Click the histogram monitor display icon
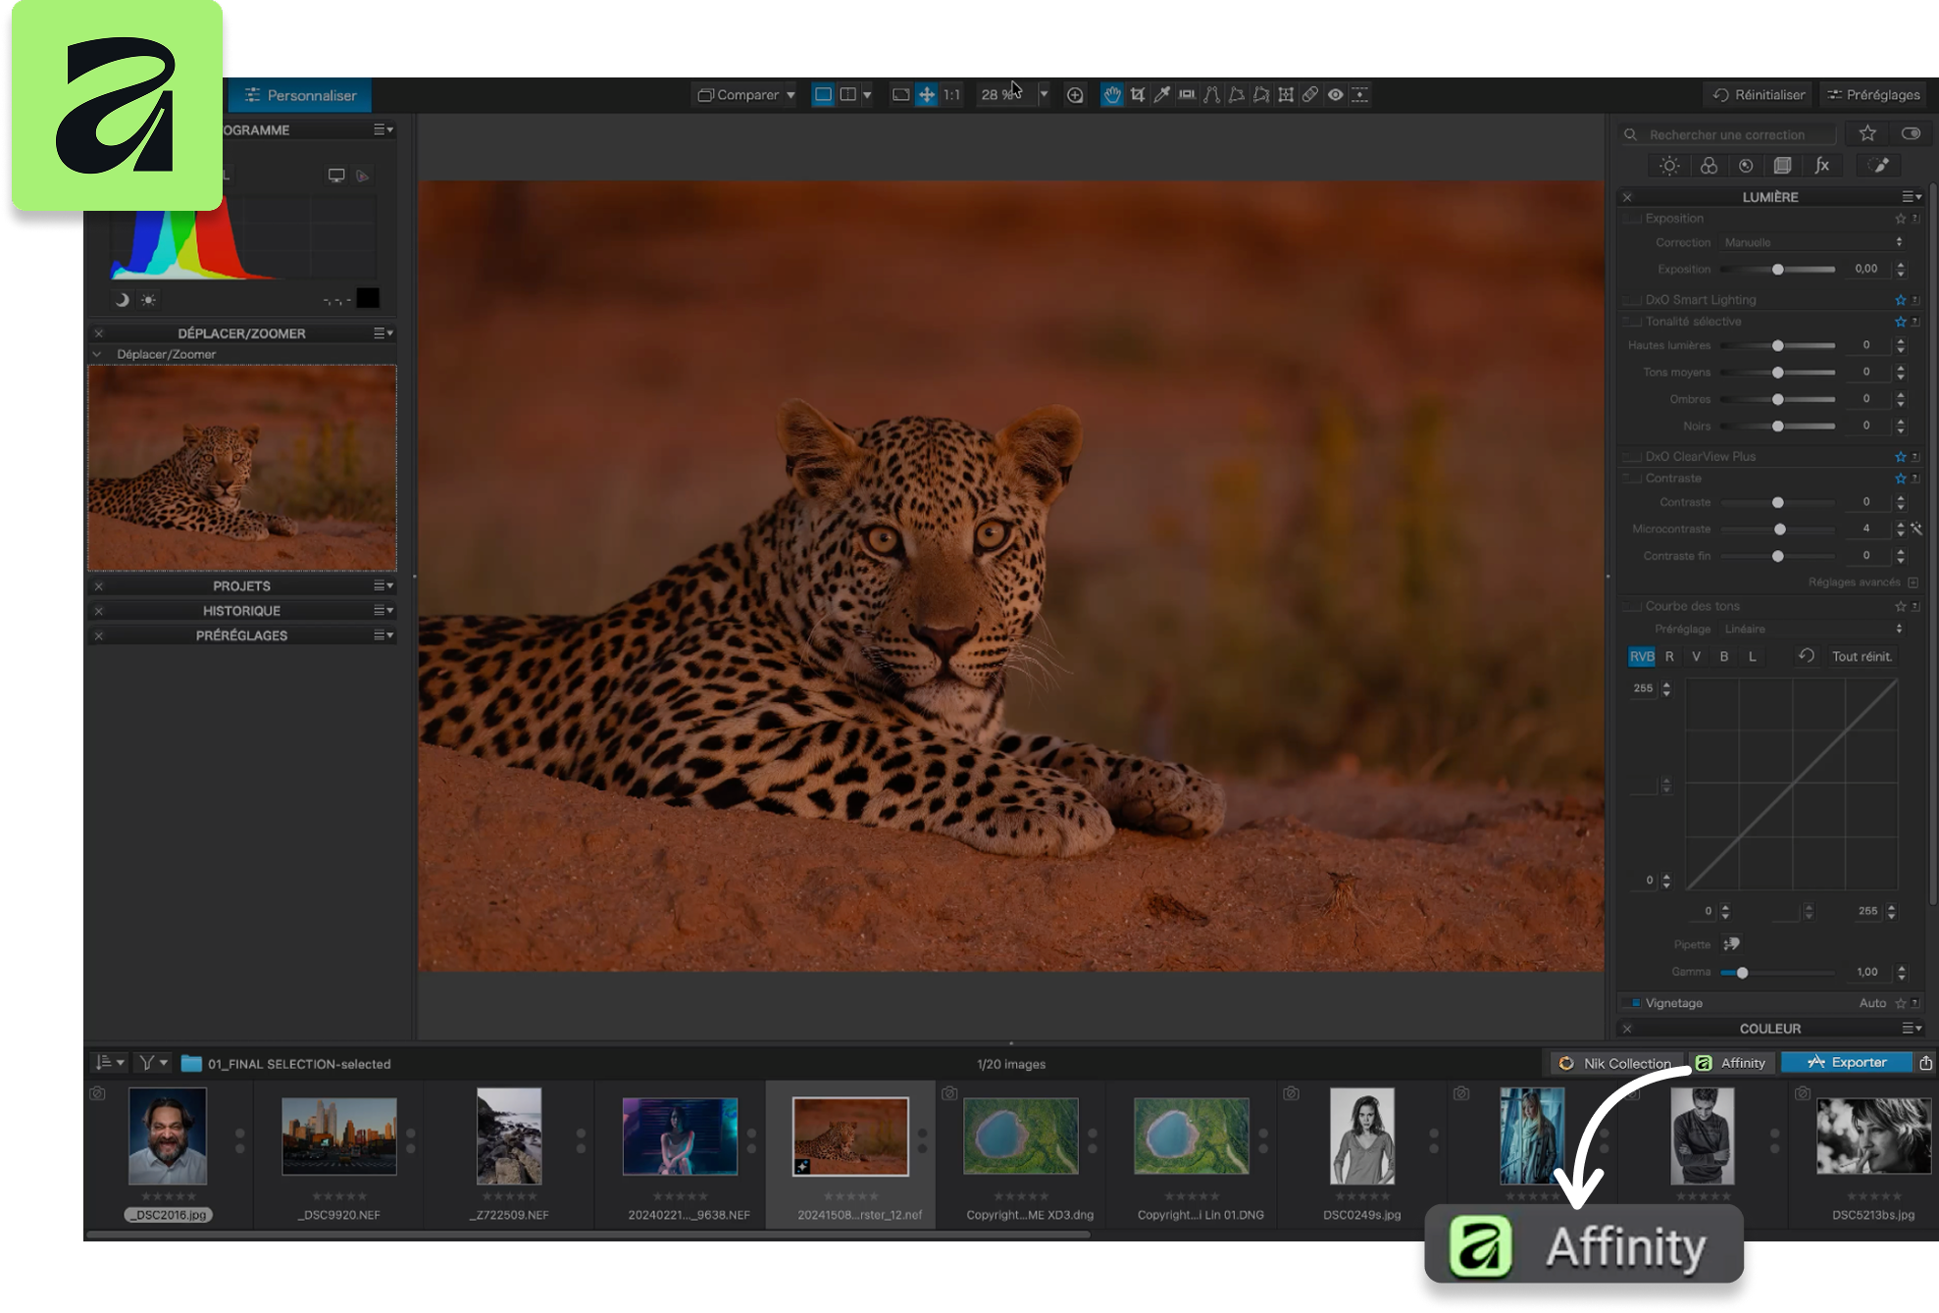The height and width of the screenshot is (1313, 1939). tap(336, 176)
